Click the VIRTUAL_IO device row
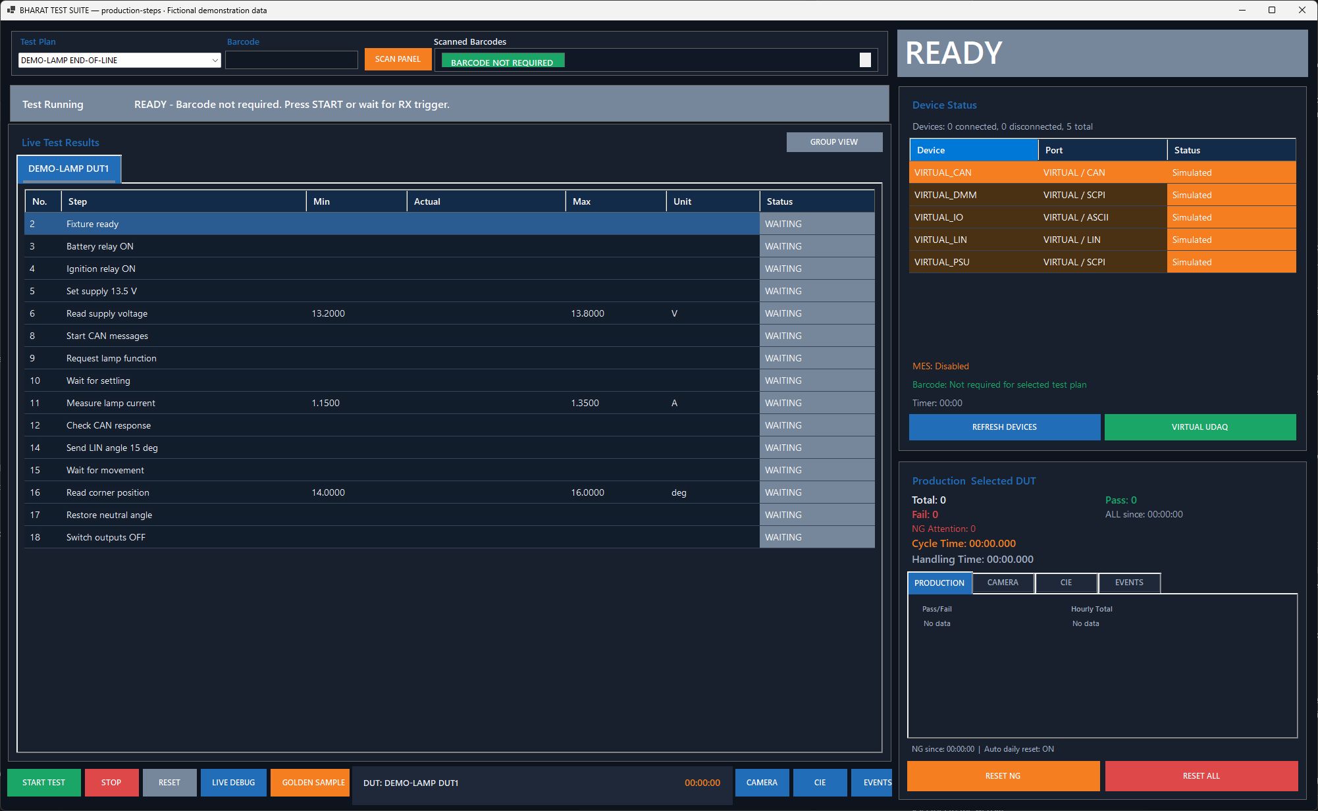This screenshot has height=811, width=1318. [x=1103, y=217]
